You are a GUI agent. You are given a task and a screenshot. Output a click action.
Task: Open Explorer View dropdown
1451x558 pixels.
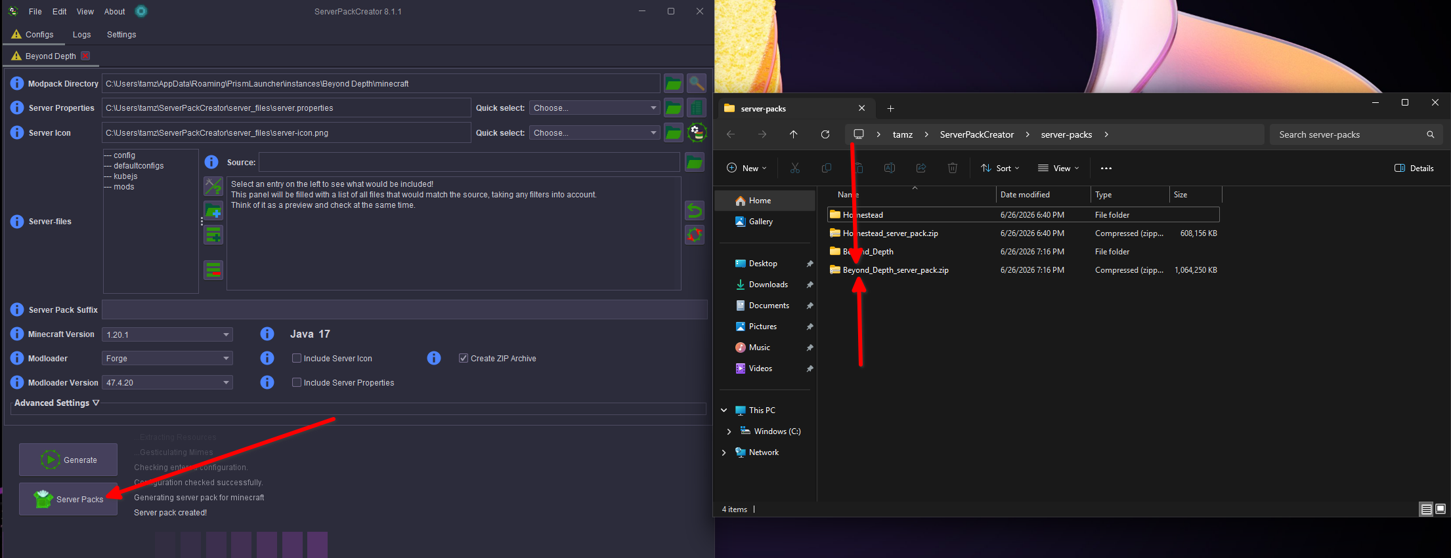[1058, 169]
